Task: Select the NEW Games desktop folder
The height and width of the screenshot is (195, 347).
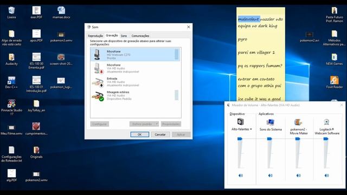Action: coord(335,59)
